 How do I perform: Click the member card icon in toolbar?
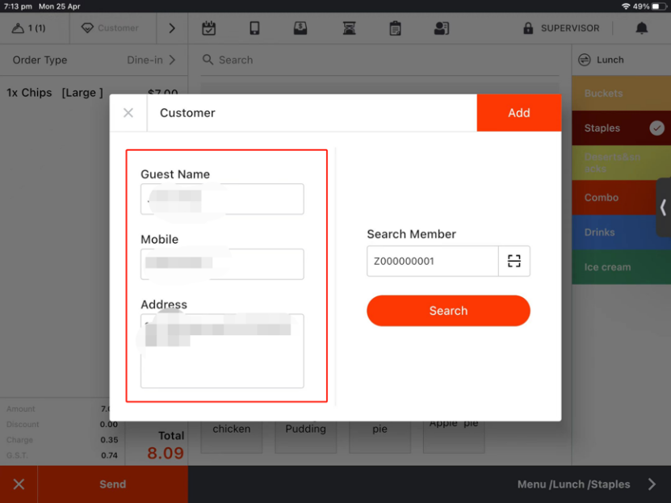click(442, 28)
